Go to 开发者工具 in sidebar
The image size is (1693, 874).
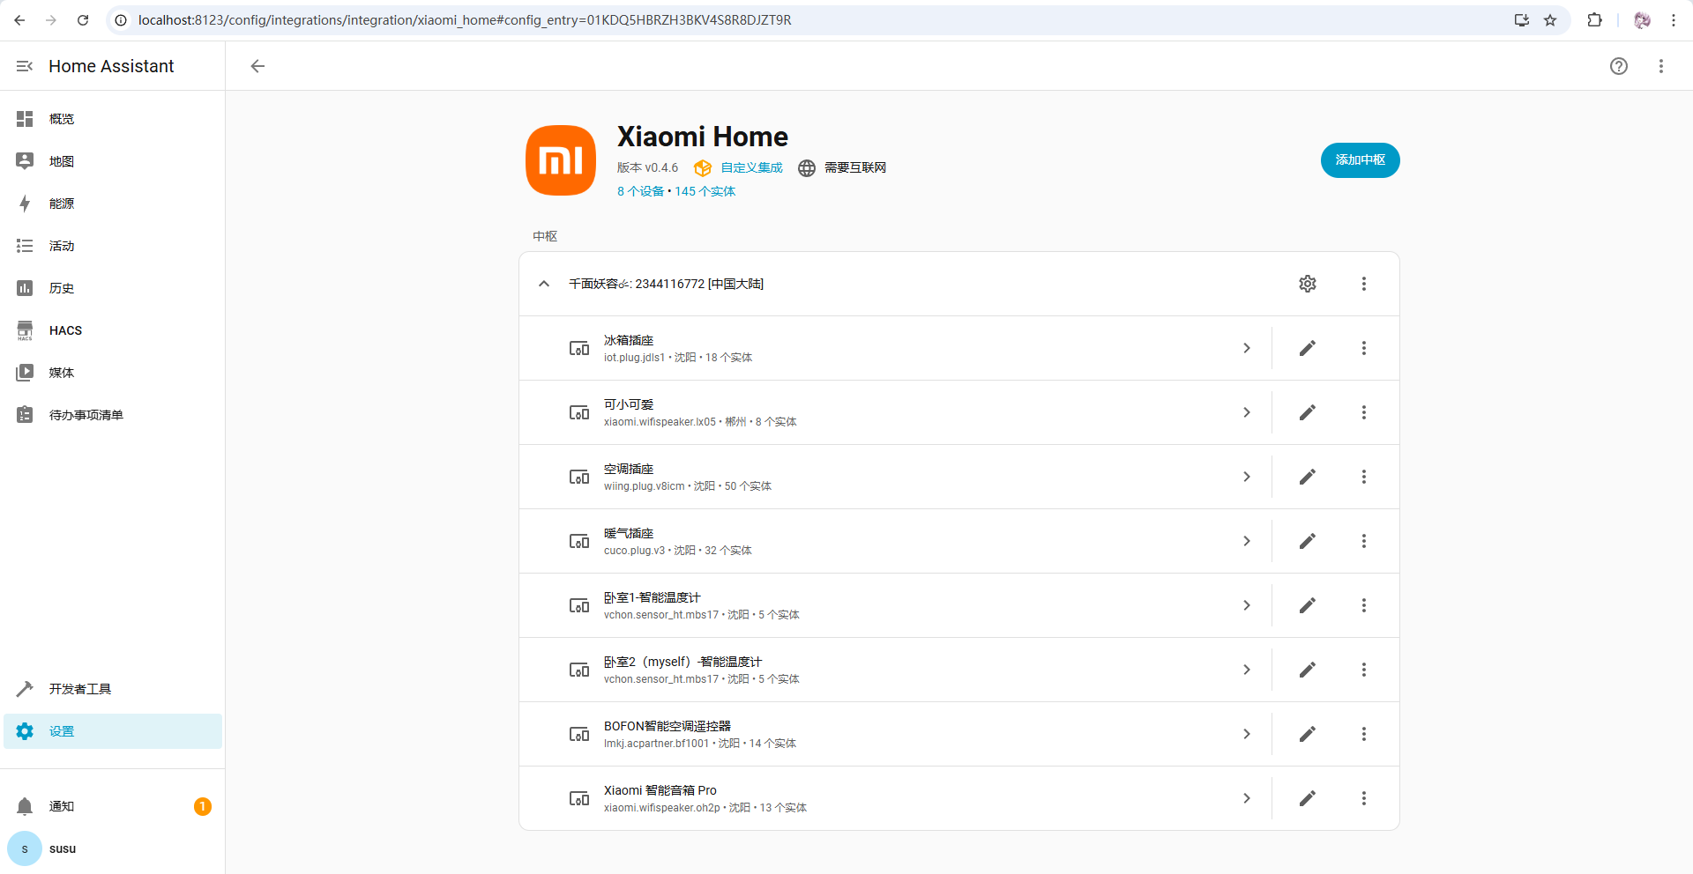[79, 689]
